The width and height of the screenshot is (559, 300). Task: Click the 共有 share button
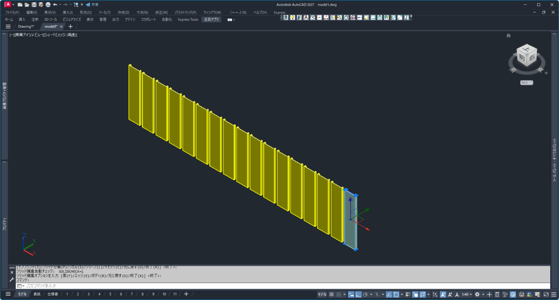92,4
